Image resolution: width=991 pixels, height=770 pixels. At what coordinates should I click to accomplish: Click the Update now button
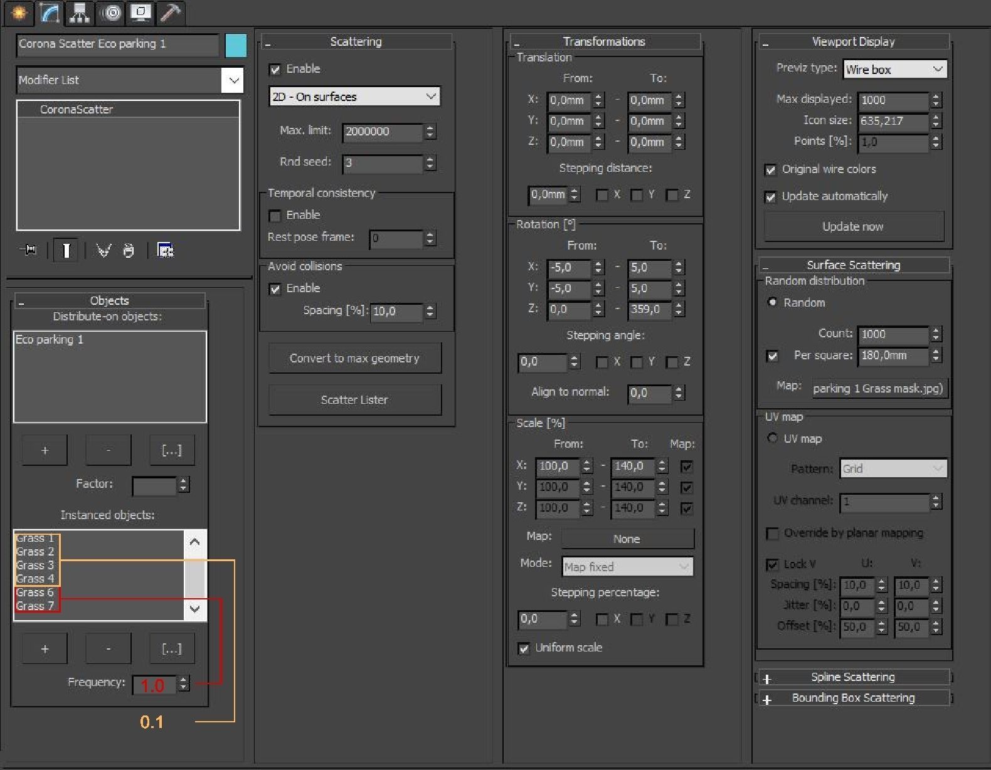coord(854,226)
